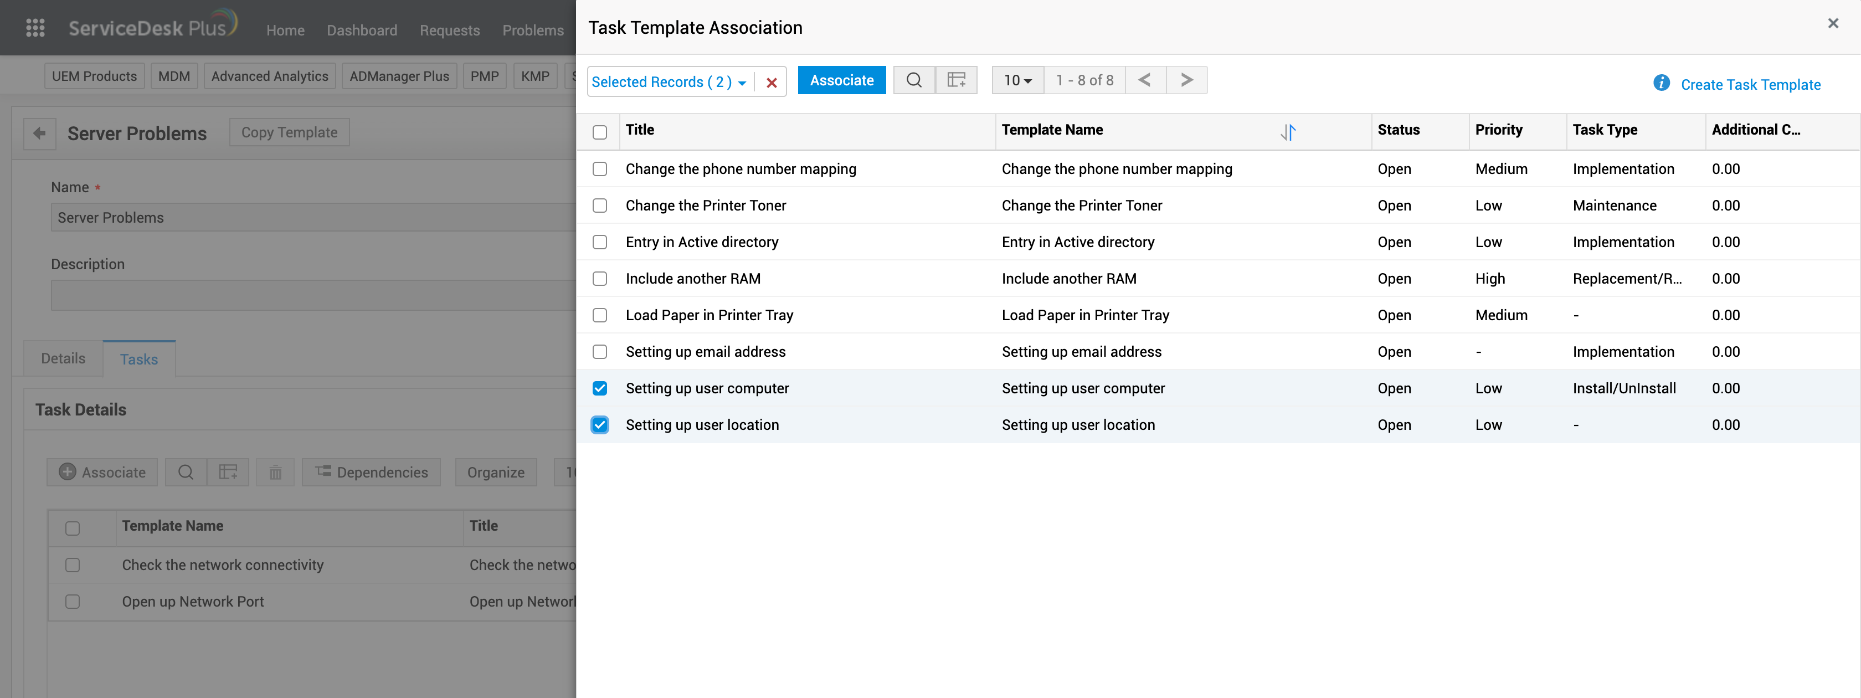Go to next page arrow
This screenshot has width=1861, height=698.
1186,80
